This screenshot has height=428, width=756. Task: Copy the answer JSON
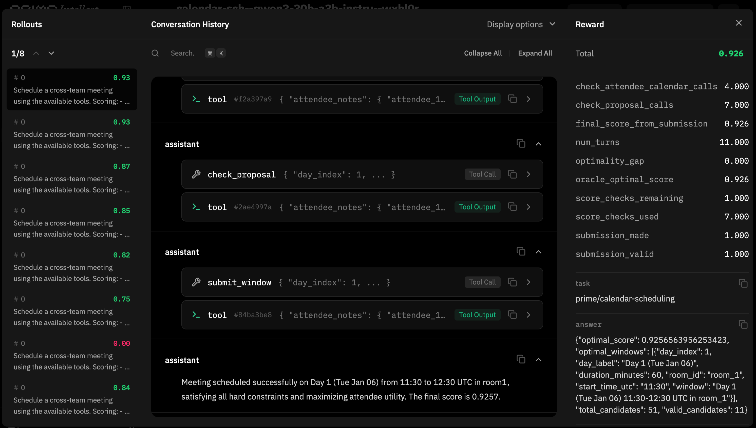coord(743,324)
